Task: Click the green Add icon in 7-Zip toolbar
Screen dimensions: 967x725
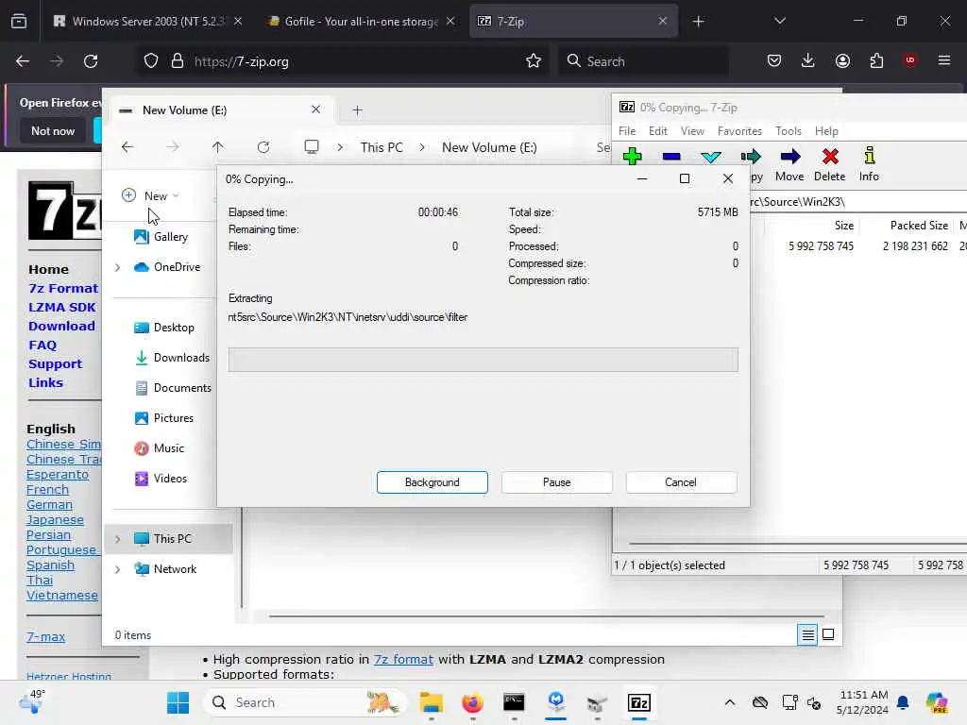Action: pyautogui.click(x=632, y=157)
